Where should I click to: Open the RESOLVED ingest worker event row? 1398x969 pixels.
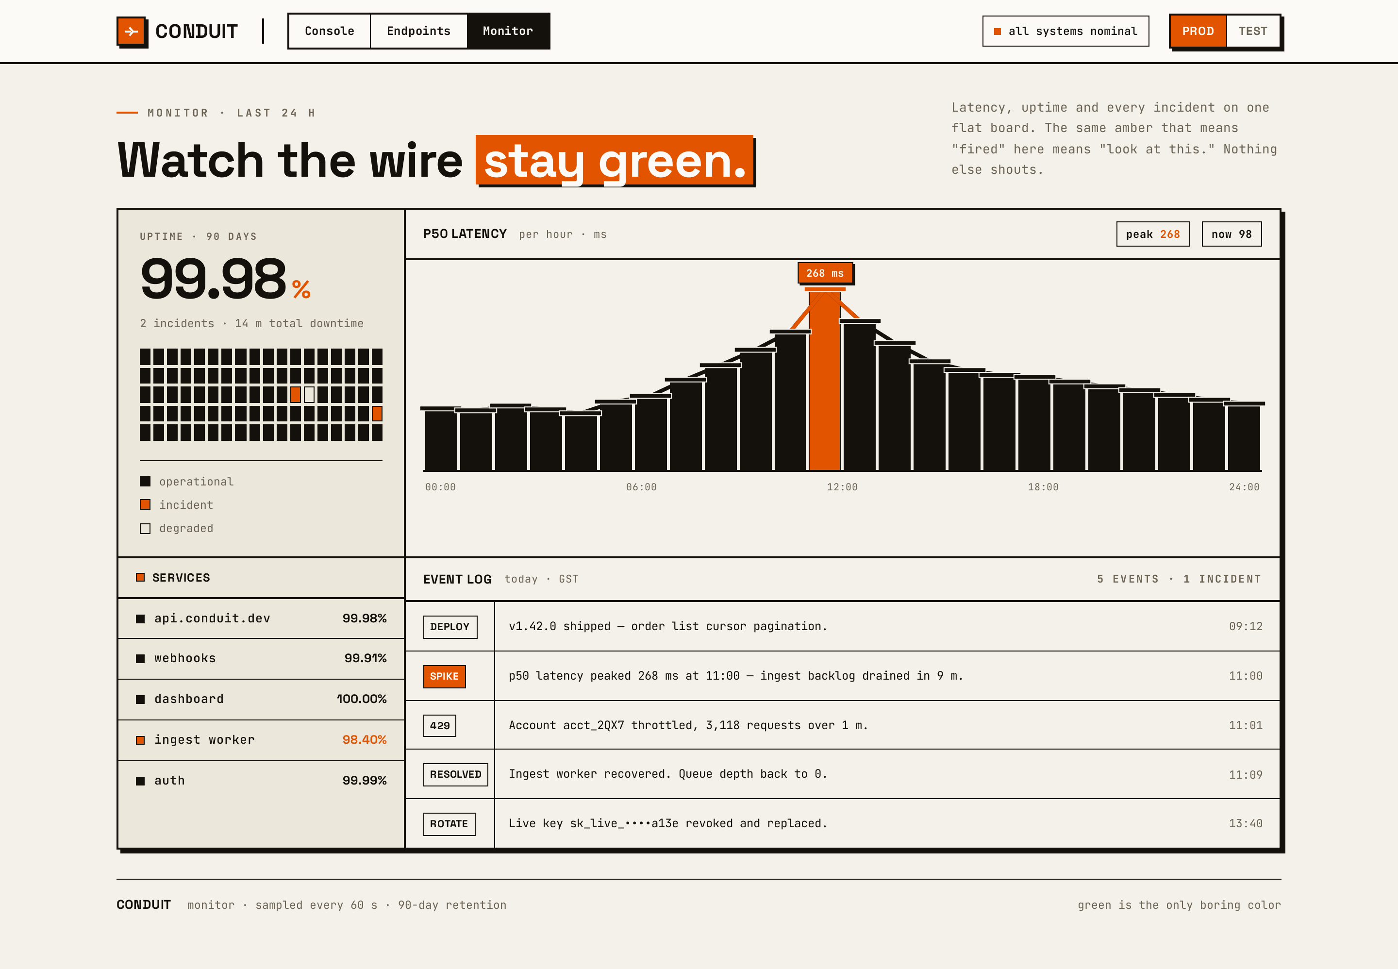click(x=843, y=774)
